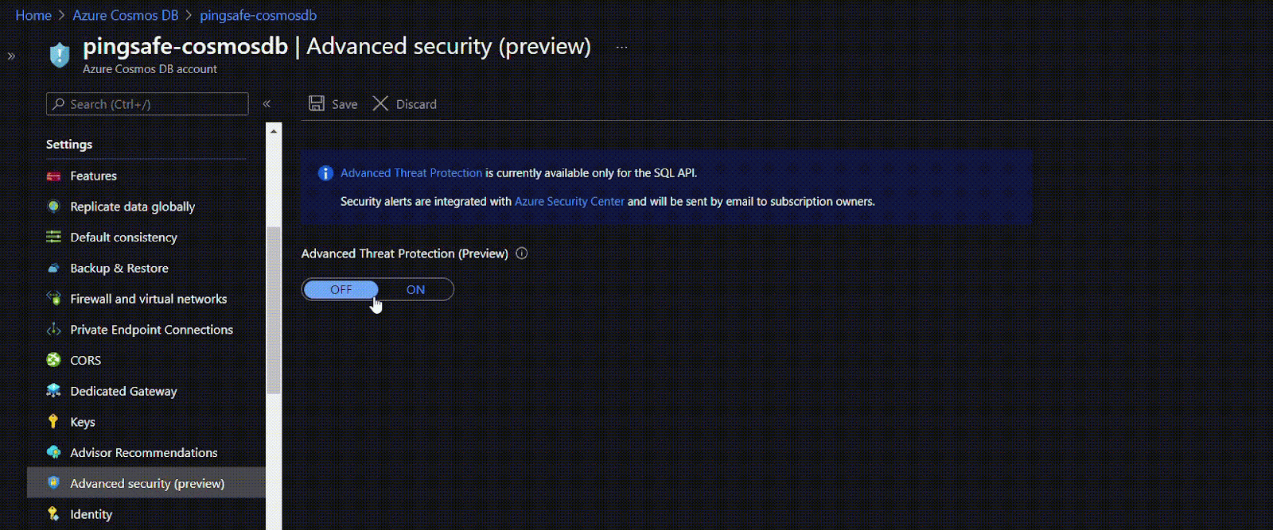Click the Keys icon in Settings

(x=53, y=422)
